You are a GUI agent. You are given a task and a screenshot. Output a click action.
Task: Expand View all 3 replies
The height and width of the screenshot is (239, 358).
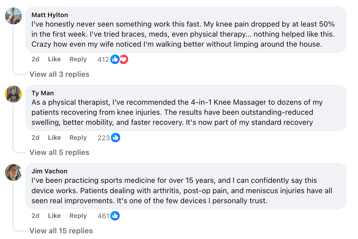(x=59, y=74)
